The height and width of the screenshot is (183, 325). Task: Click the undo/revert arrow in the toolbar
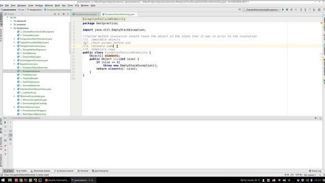[314, 10]
